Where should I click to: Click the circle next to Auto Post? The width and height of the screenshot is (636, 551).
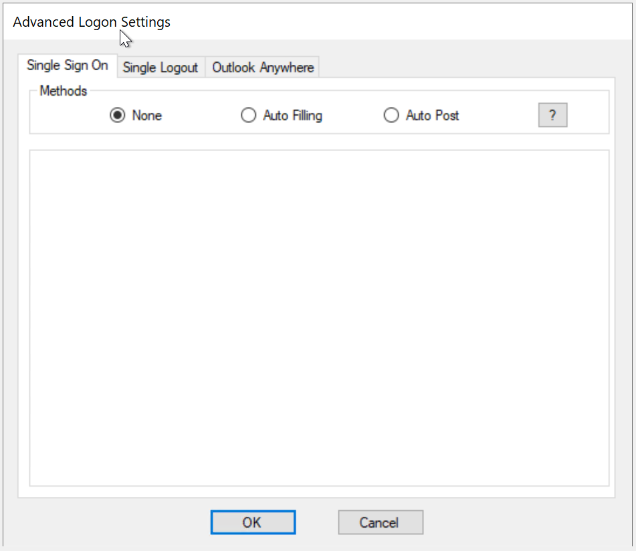[391, 116]
